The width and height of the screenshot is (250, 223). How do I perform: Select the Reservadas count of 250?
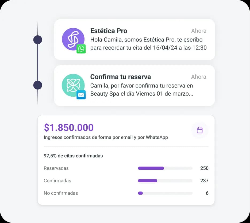coord(204,168)
